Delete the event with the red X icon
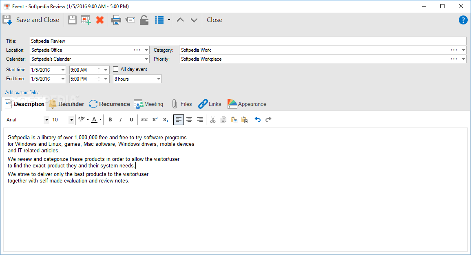This screenshot has height=255, width=471. click(x=100, y=20)
